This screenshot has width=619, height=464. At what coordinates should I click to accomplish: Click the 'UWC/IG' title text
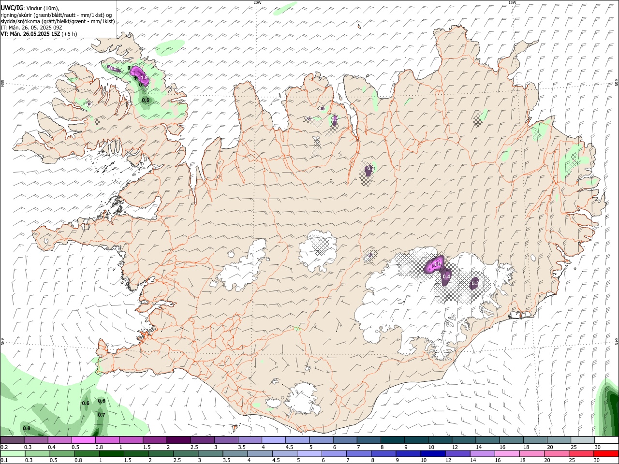click(12, 8)
